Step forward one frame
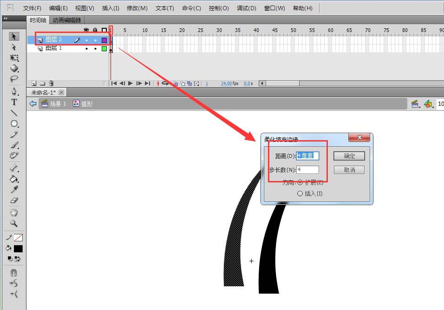Image resolution: width=444 pixels, height=310 pixels. 139,83
